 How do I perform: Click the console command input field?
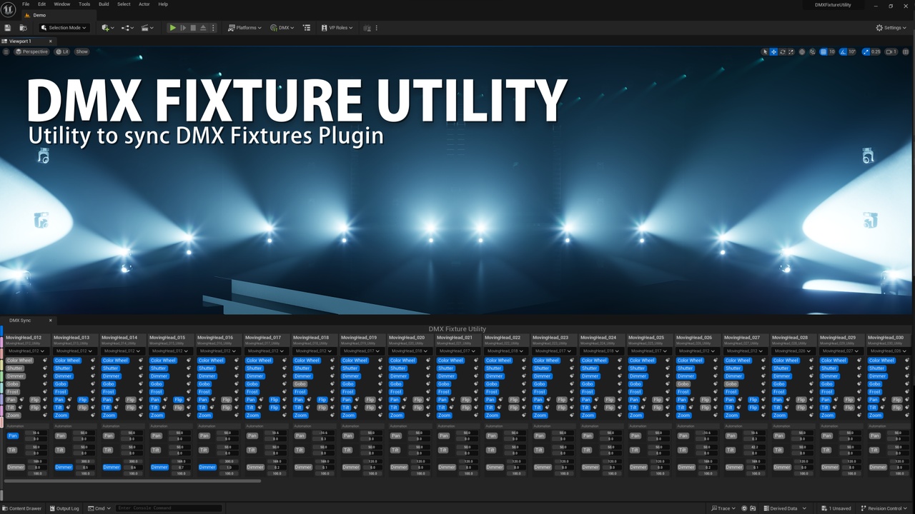[x=168, y=508]
